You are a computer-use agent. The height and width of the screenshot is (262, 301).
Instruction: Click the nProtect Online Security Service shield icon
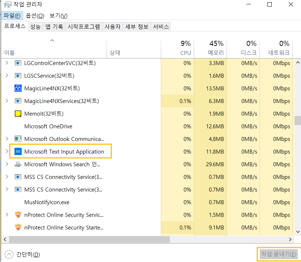point(18,215)
